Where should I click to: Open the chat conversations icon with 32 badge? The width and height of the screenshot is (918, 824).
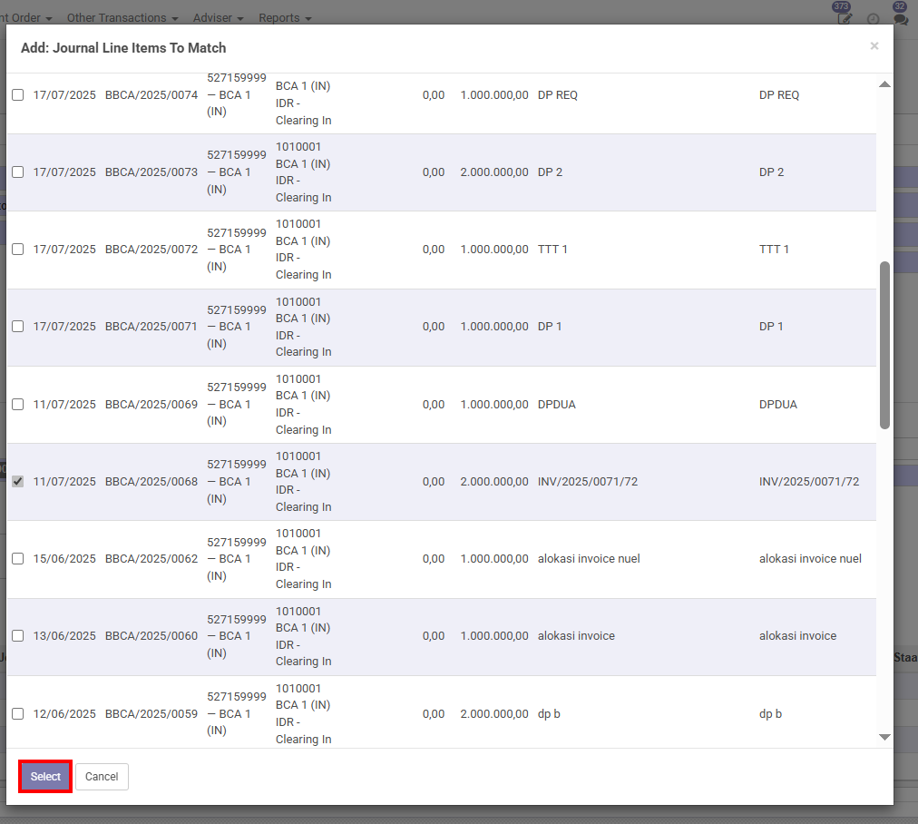click(900, 17)
